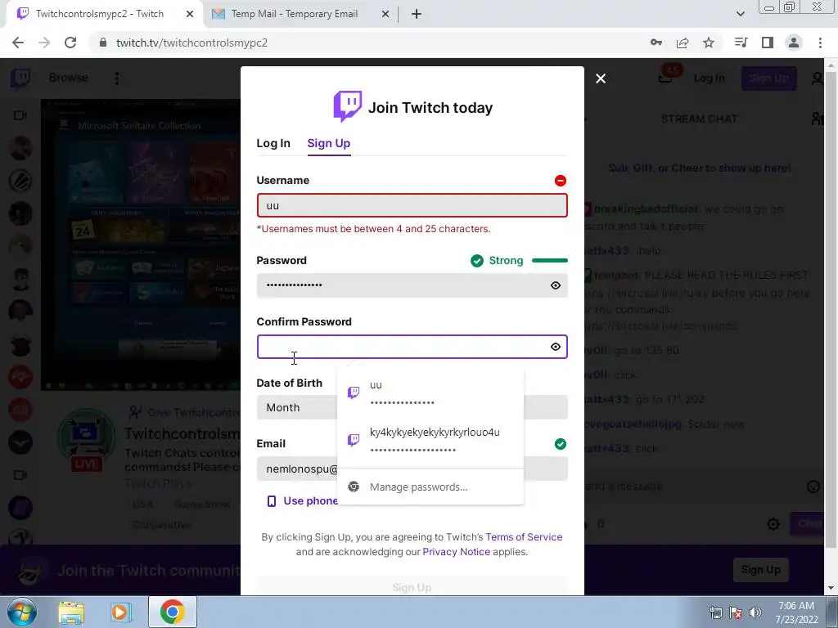Click the taskbar clock showing 7:06 AM

click(796, 612)
